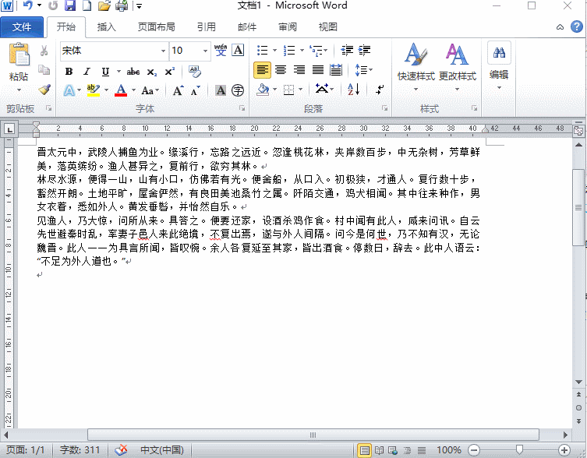Click the 文件 button
The image size is (587, 458).
click(22, 27)
